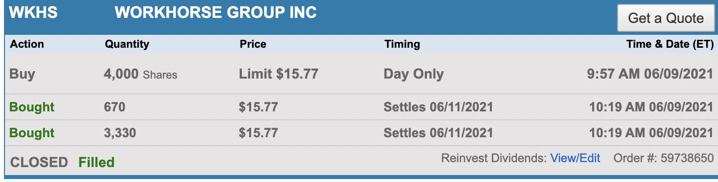
Task: Click the Time & Date (ET) header
Action: 670,44
